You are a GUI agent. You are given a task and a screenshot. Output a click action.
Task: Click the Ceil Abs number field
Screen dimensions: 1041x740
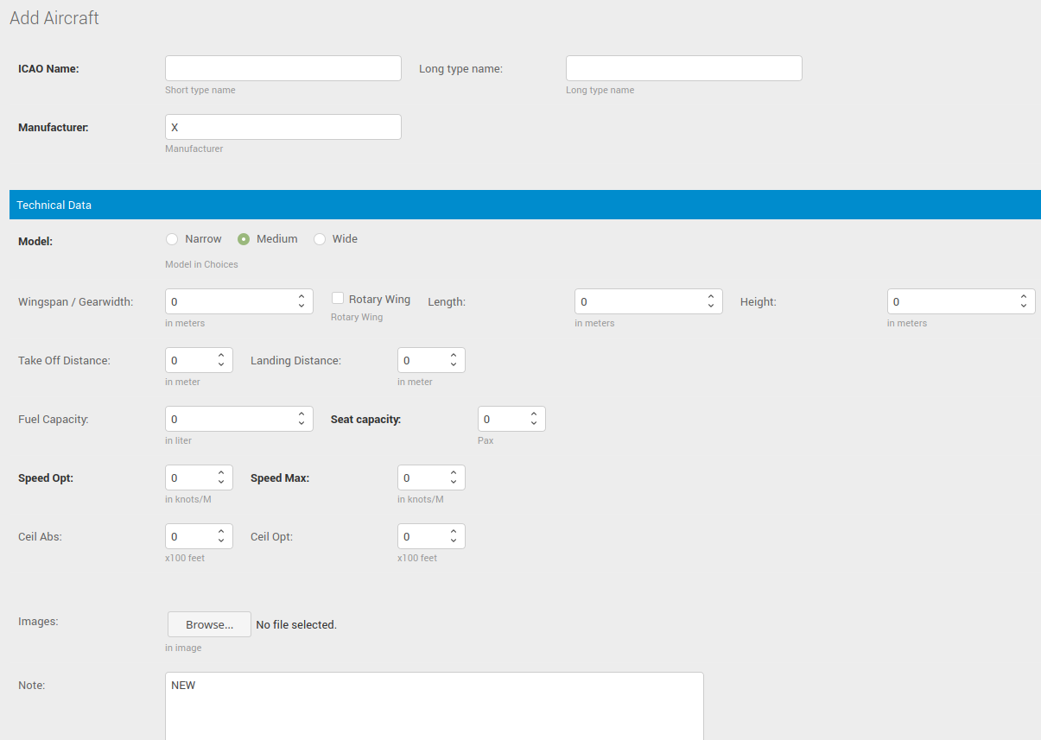[x=190, y=536]
